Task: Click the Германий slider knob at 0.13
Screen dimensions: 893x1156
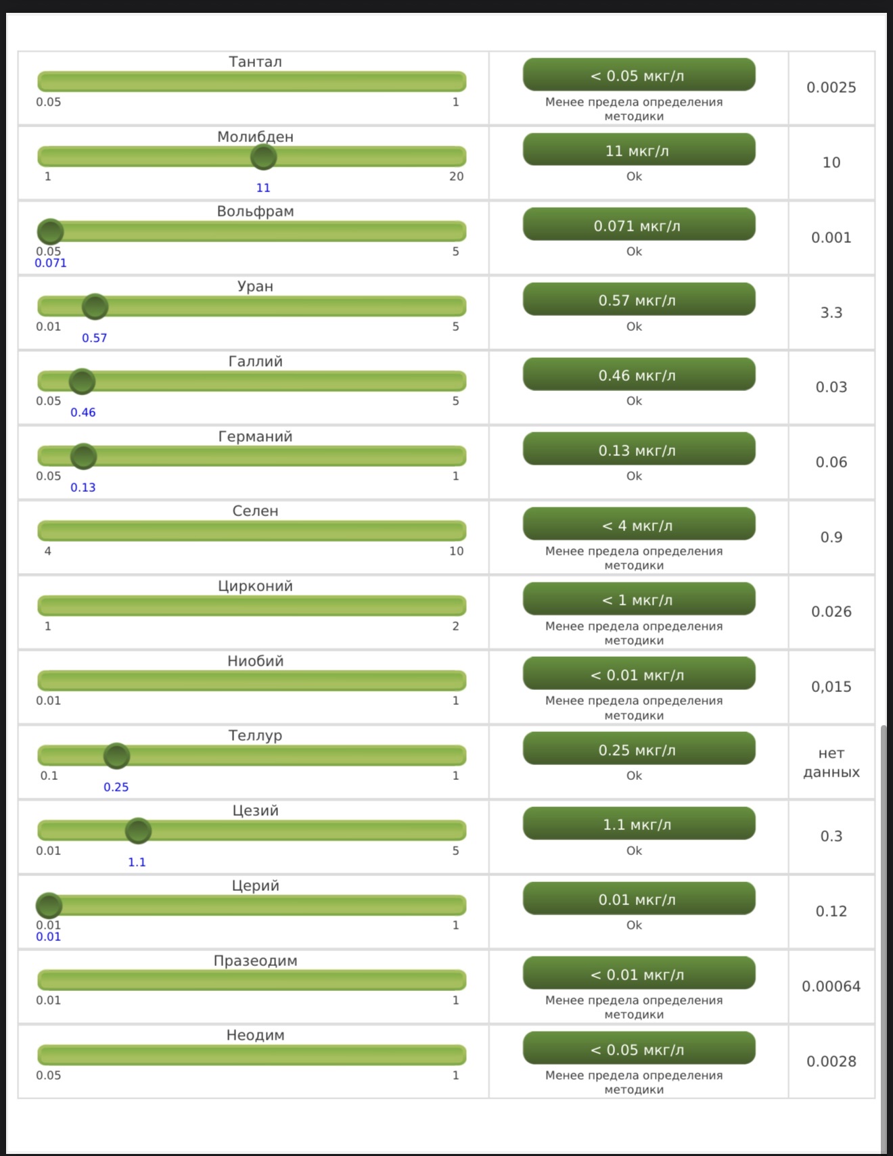Action: pyautogui.click(x=83, y=457)
